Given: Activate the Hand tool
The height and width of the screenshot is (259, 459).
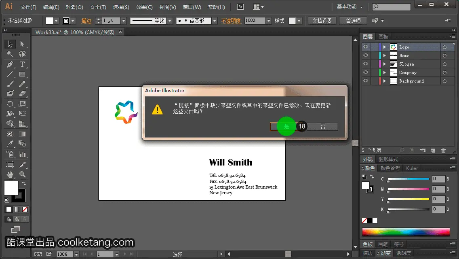Looking at the screenshot, I should pyautogui.click(x=10, y=174).
